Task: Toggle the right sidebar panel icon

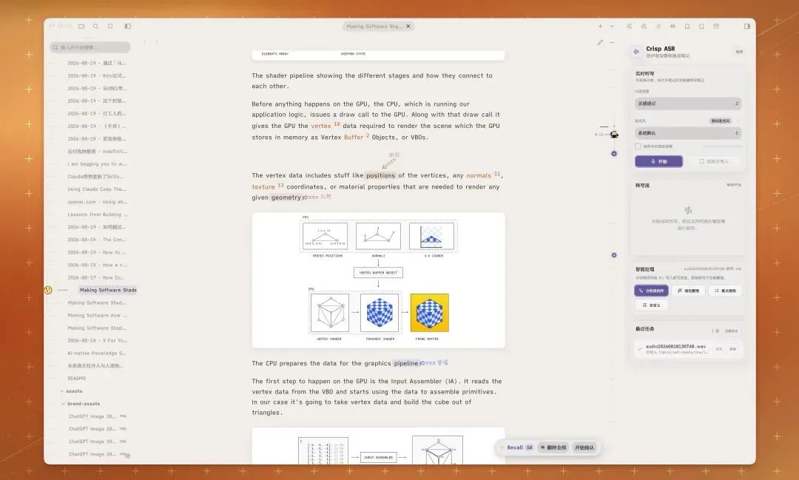Action: (x=747, y=26)
